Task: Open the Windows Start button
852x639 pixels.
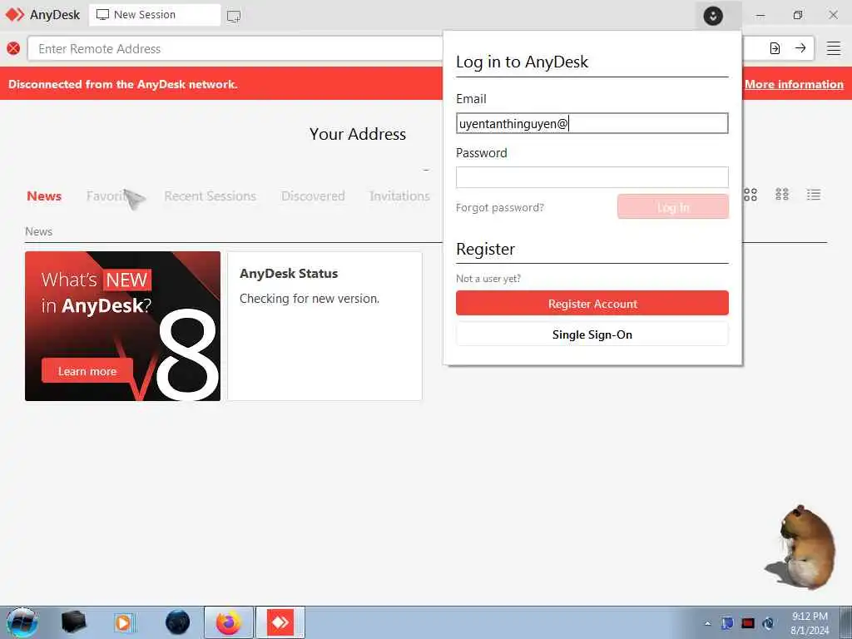Action: pyautogui.click(x=22, y=622)
